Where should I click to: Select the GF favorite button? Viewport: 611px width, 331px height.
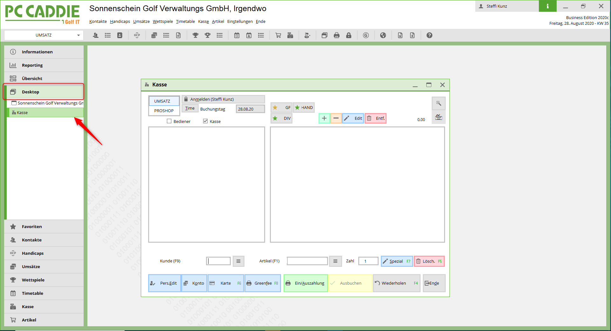pos(281,107)
